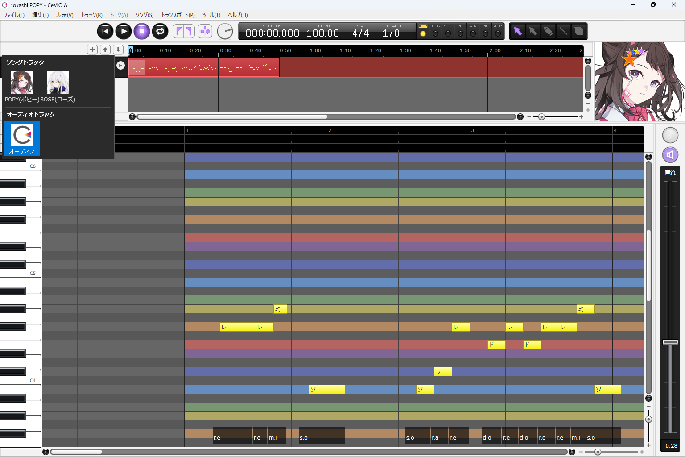This screenshot has height=457, width=685.
Task: Click the purple Stop button
Action: coord(142,31)
